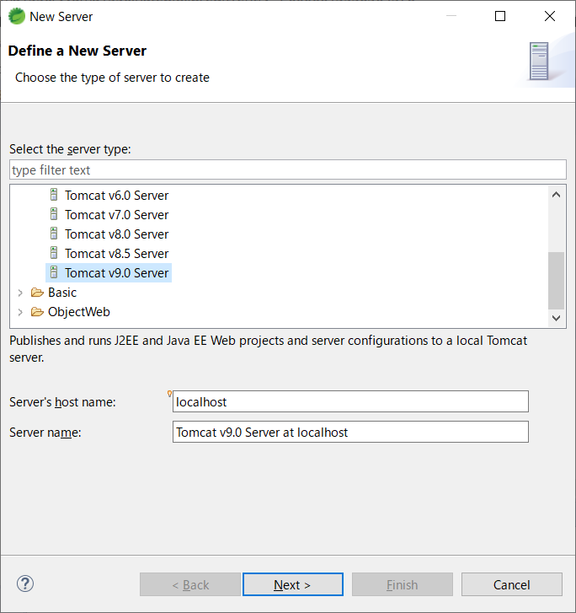Focus the type filter text field

pyautogui.click(x=288, y=169)
